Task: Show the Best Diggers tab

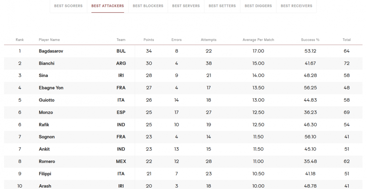Action: coord(258,6)
